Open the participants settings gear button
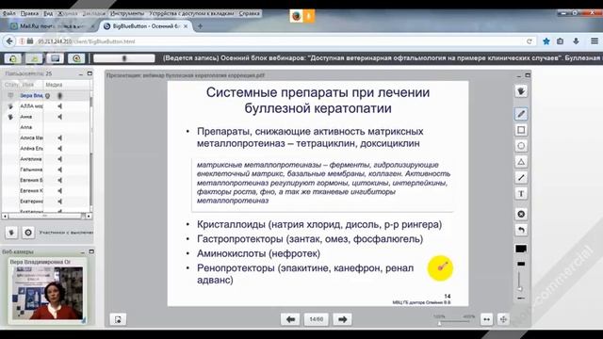603x339 pixels. pos(28,233)
